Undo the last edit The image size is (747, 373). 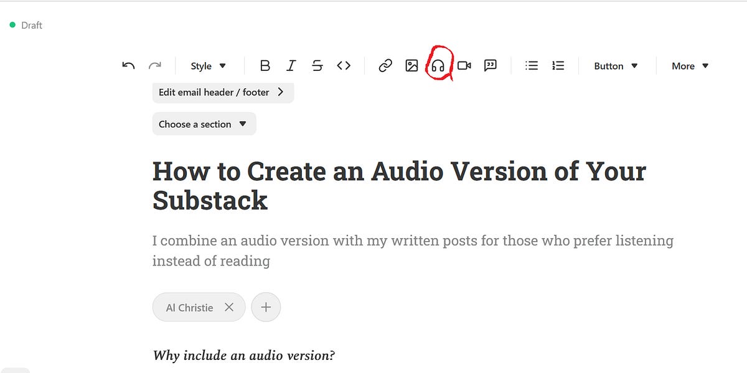128,65
